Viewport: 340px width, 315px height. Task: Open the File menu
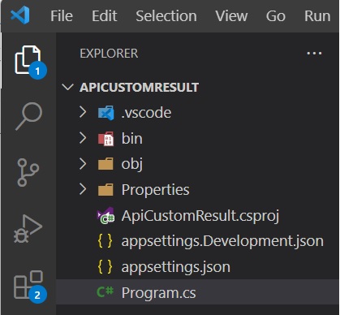[62, 16]
